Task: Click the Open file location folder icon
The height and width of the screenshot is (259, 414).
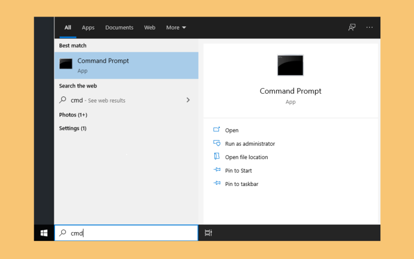Action: (216, 156)
